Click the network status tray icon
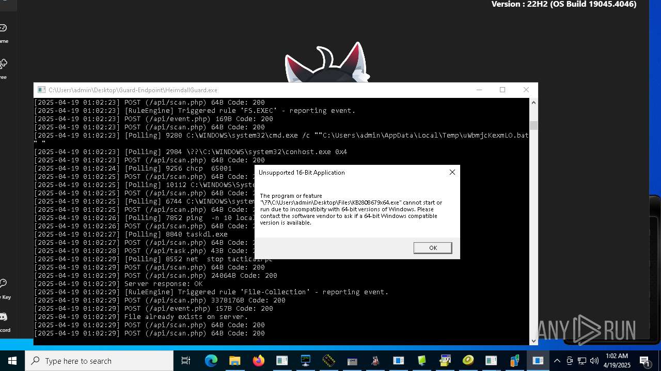661x371 pixels. click(x=582, y=361)
